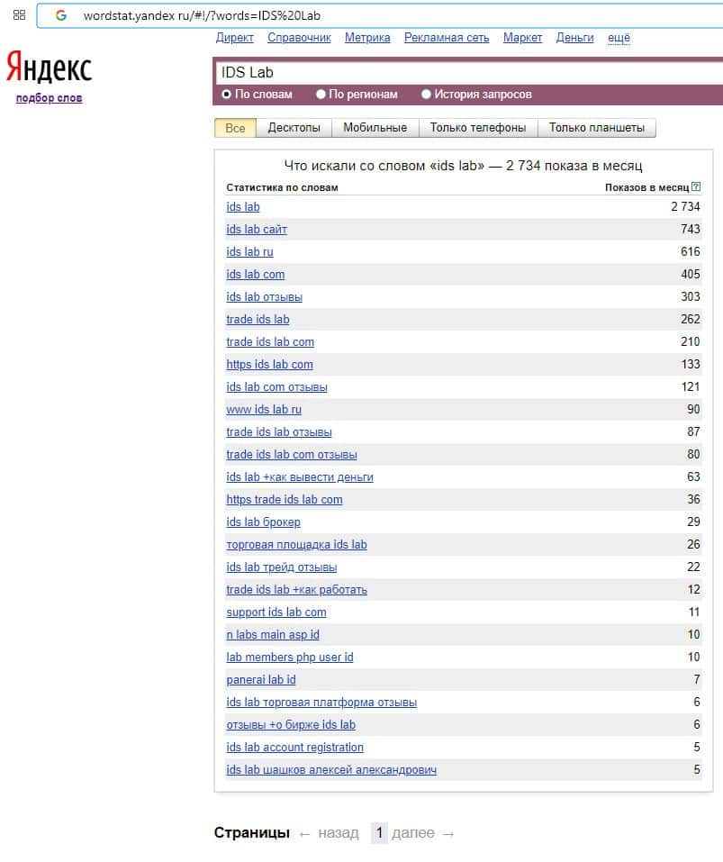Open the Рекламная сеть link

(447, 38)
